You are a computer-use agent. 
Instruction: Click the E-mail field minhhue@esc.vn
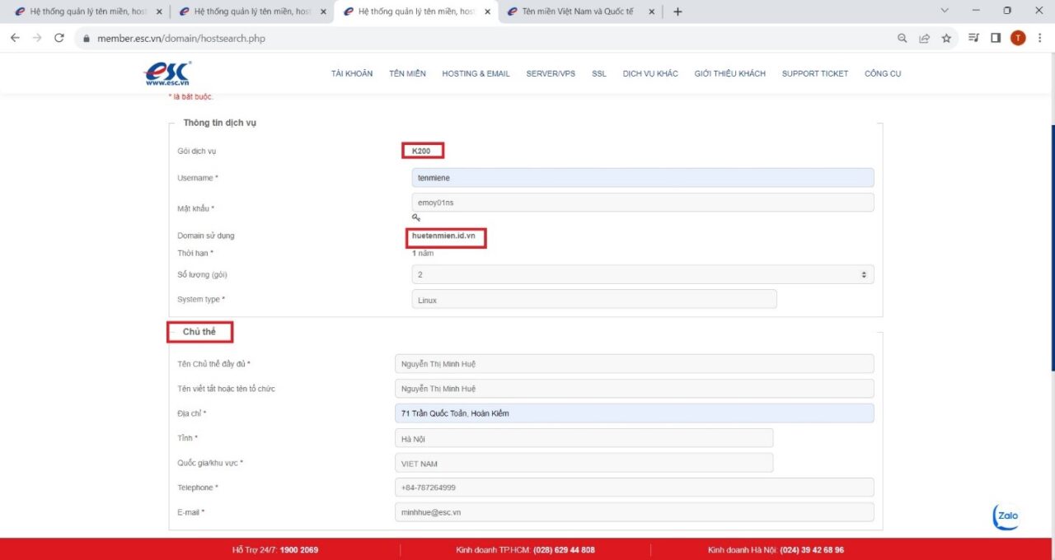635,512
